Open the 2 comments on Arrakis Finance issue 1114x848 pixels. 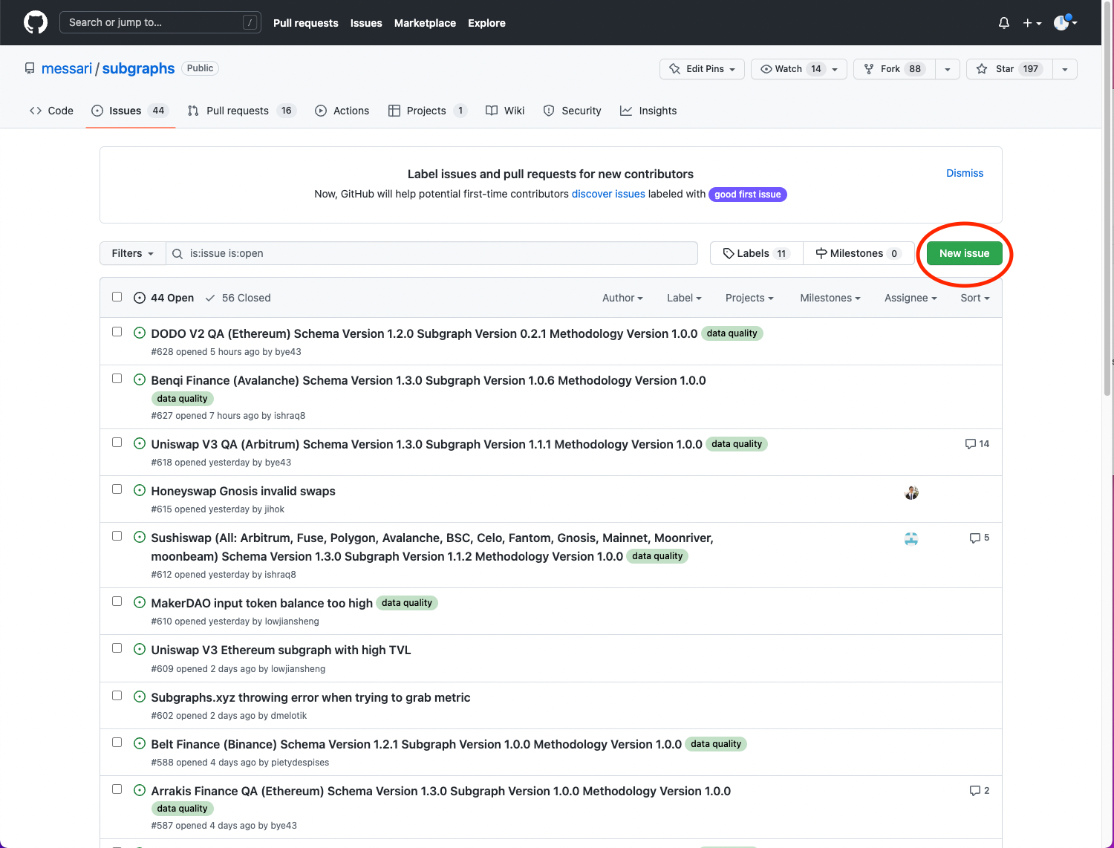pos(980,791)
